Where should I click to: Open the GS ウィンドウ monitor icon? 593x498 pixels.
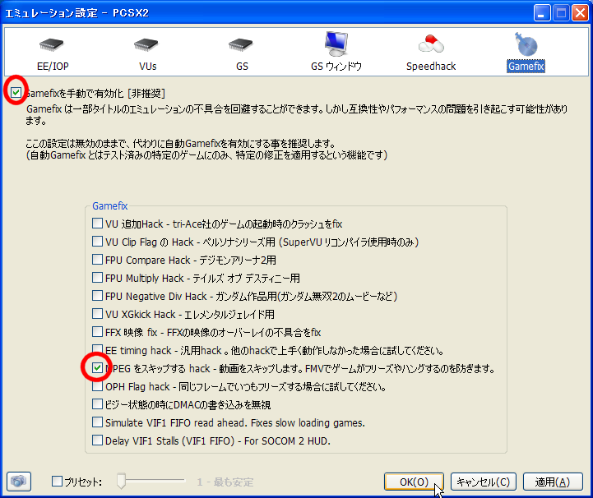[336, 44]
